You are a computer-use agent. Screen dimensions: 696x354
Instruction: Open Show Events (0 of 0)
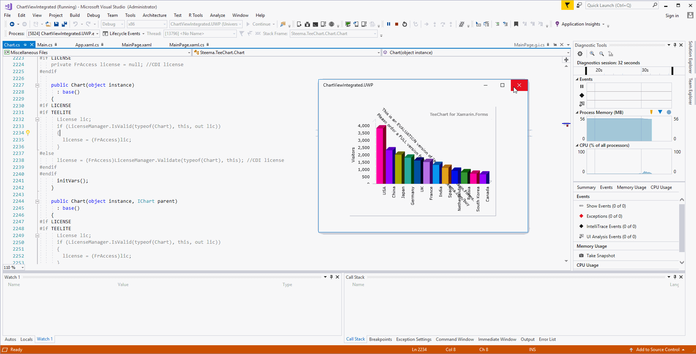tap(606, 206)
